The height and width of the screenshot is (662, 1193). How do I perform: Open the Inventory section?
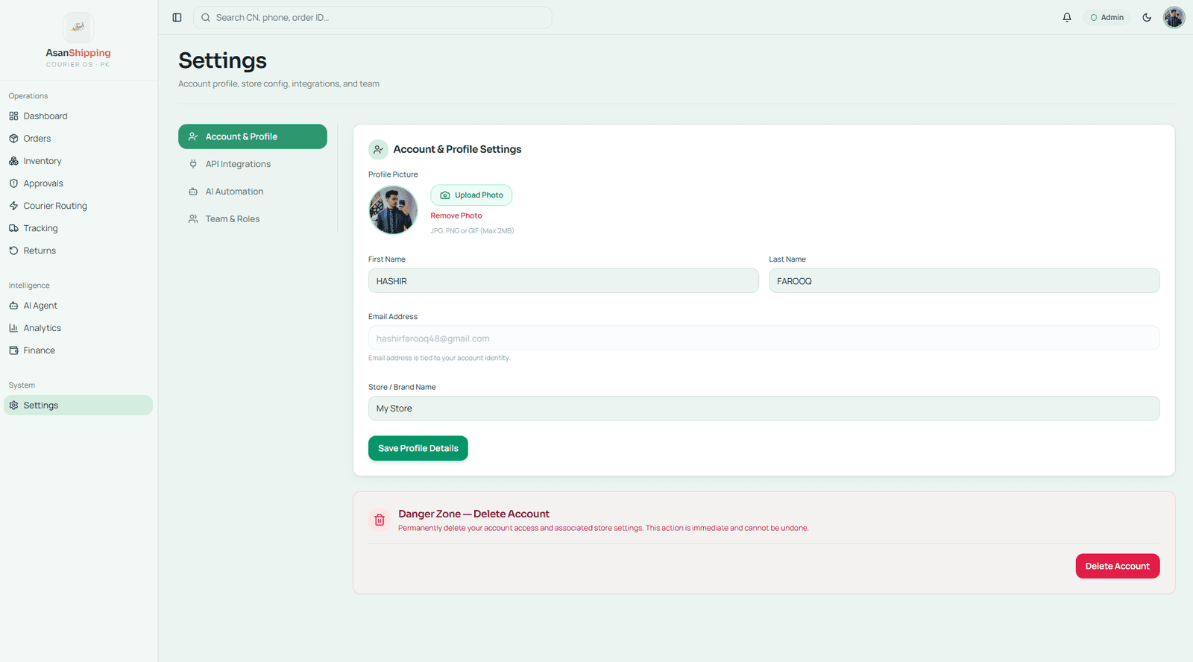[x=78, y=161]
